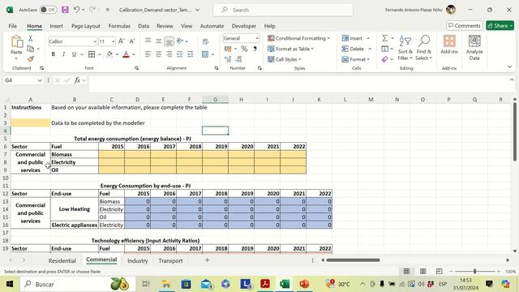
Task: Click the Merge & Center icon
Action: coord(205,54)
